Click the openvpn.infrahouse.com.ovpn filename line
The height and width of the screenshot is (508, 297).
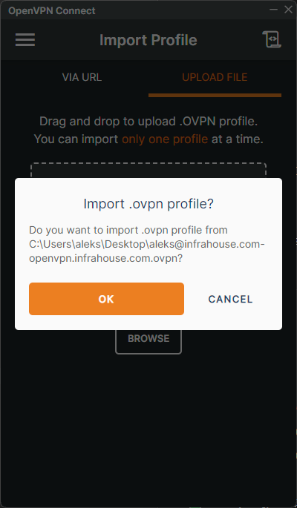click(x=105, y=259)
